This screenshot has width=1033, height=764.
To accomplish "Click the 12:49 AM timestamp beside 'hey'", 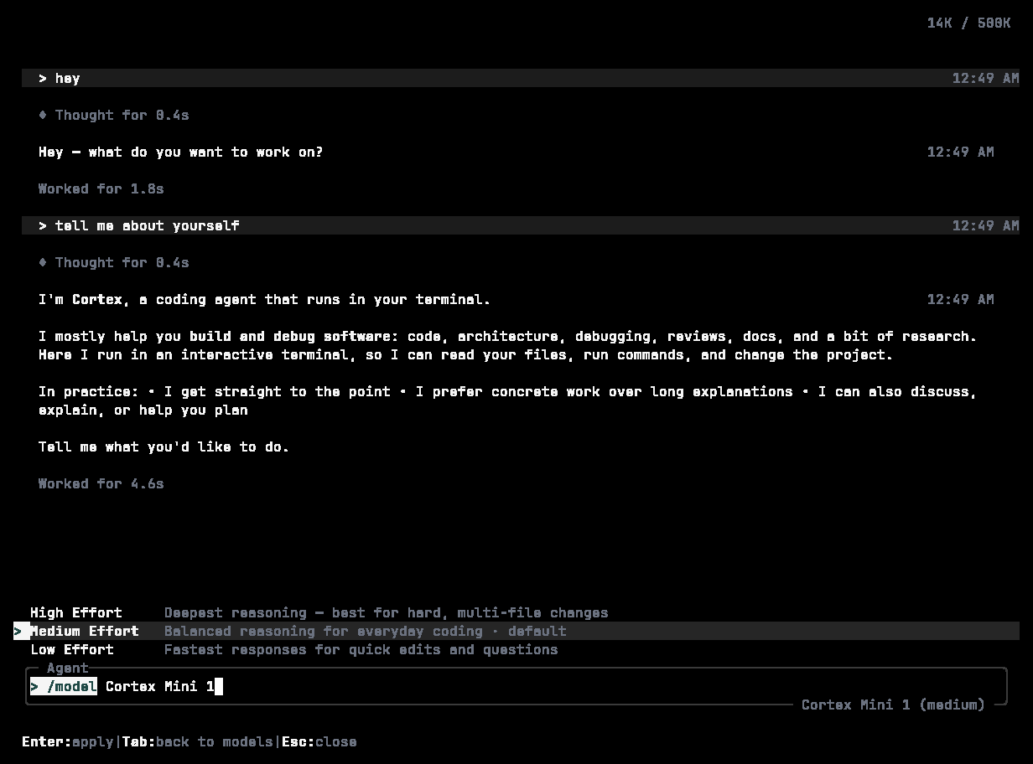I will point(985,78).
